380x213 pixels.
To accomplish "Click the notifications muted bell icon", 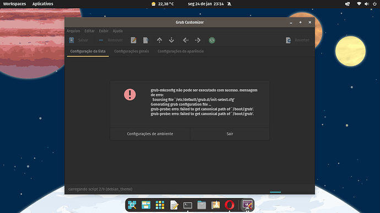I will tap(229, 4).
